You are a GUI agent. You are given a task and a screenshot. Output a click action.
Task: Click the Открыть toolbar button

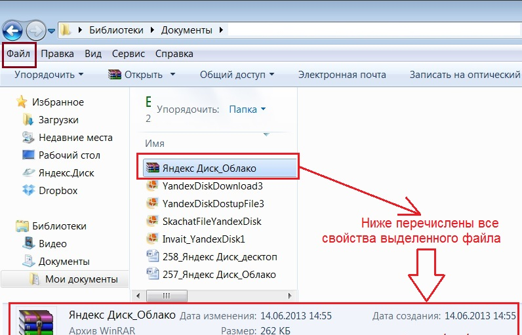(144, 75)
